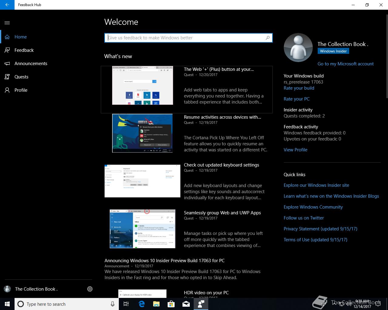Image resolution: width=388 pixels, height=310 pixels.
Task: Open Announcing Build 17063 for PC announcement
Action: pyautogui.click(x=165, y=261)
